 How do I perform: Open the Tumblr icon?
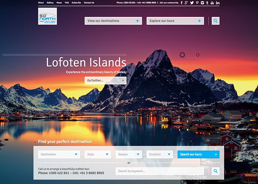(207, 3)
